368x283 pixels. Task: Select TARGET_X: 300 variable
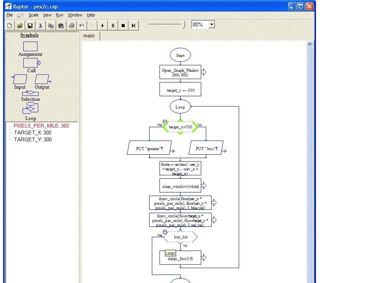[x=33, y=133]
